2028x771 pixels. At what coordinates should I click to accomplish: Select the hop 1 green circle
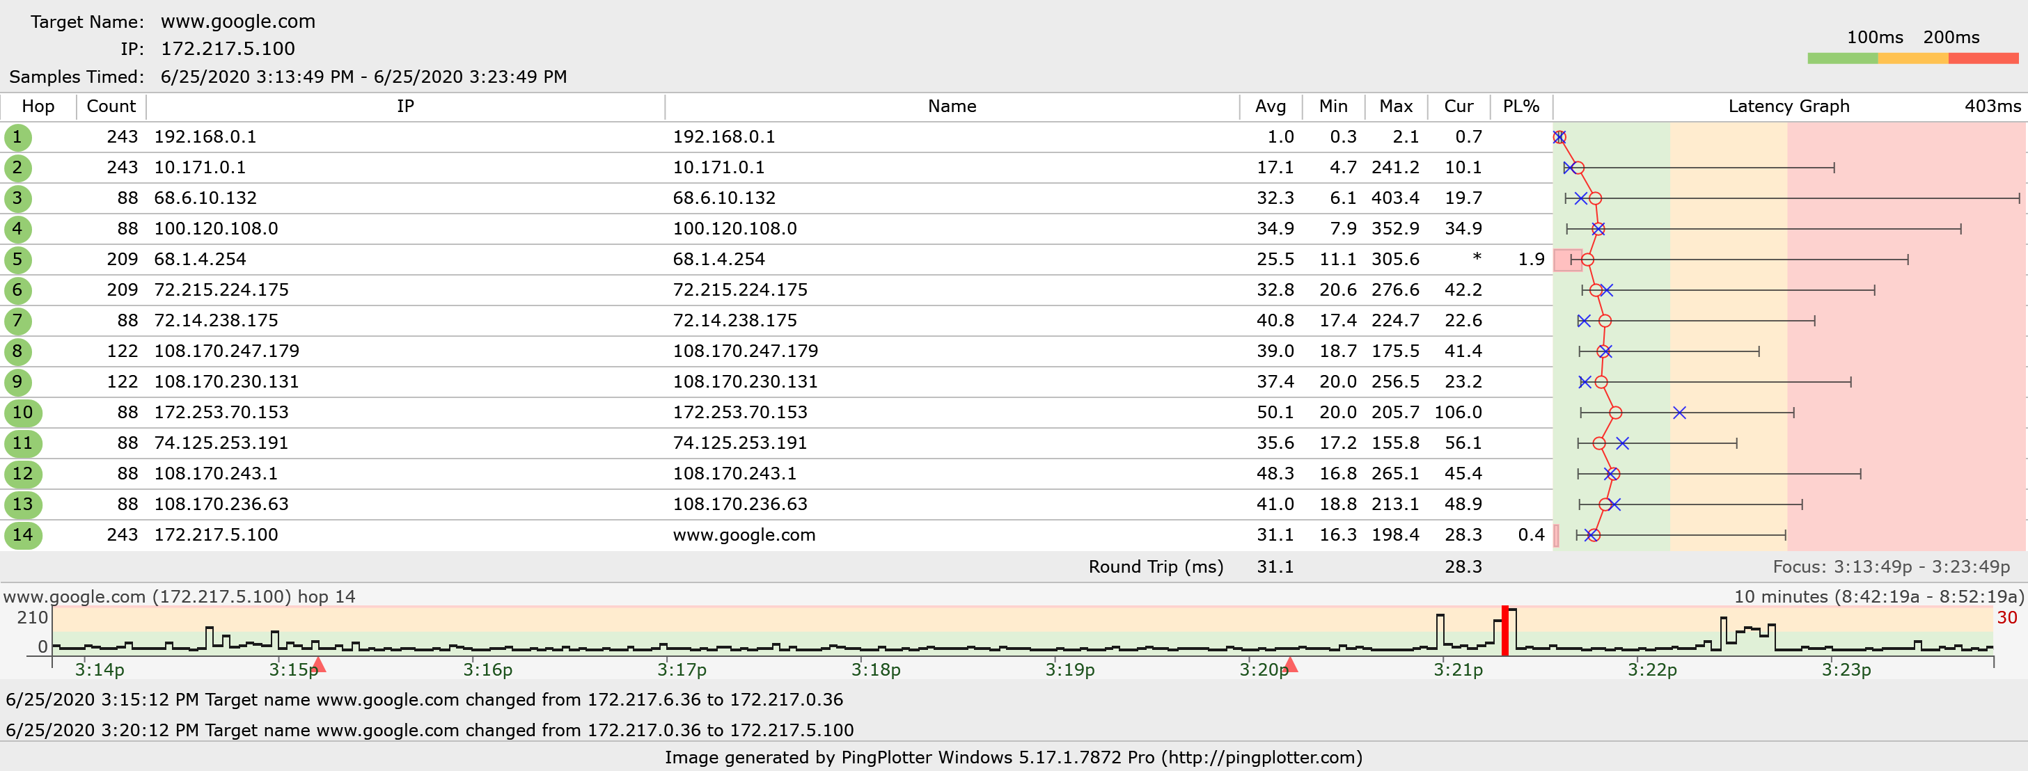(17, 137)
